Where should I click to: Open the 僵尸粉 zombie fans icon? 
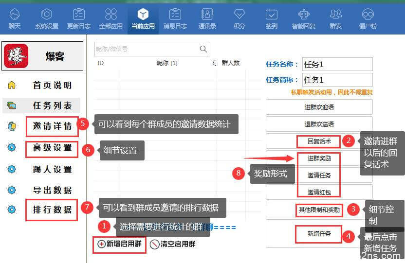(x=368, y=15)
